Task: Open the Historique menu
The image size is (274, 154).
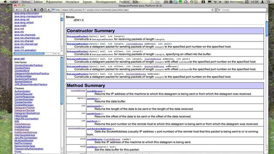Action: point(72,2)
